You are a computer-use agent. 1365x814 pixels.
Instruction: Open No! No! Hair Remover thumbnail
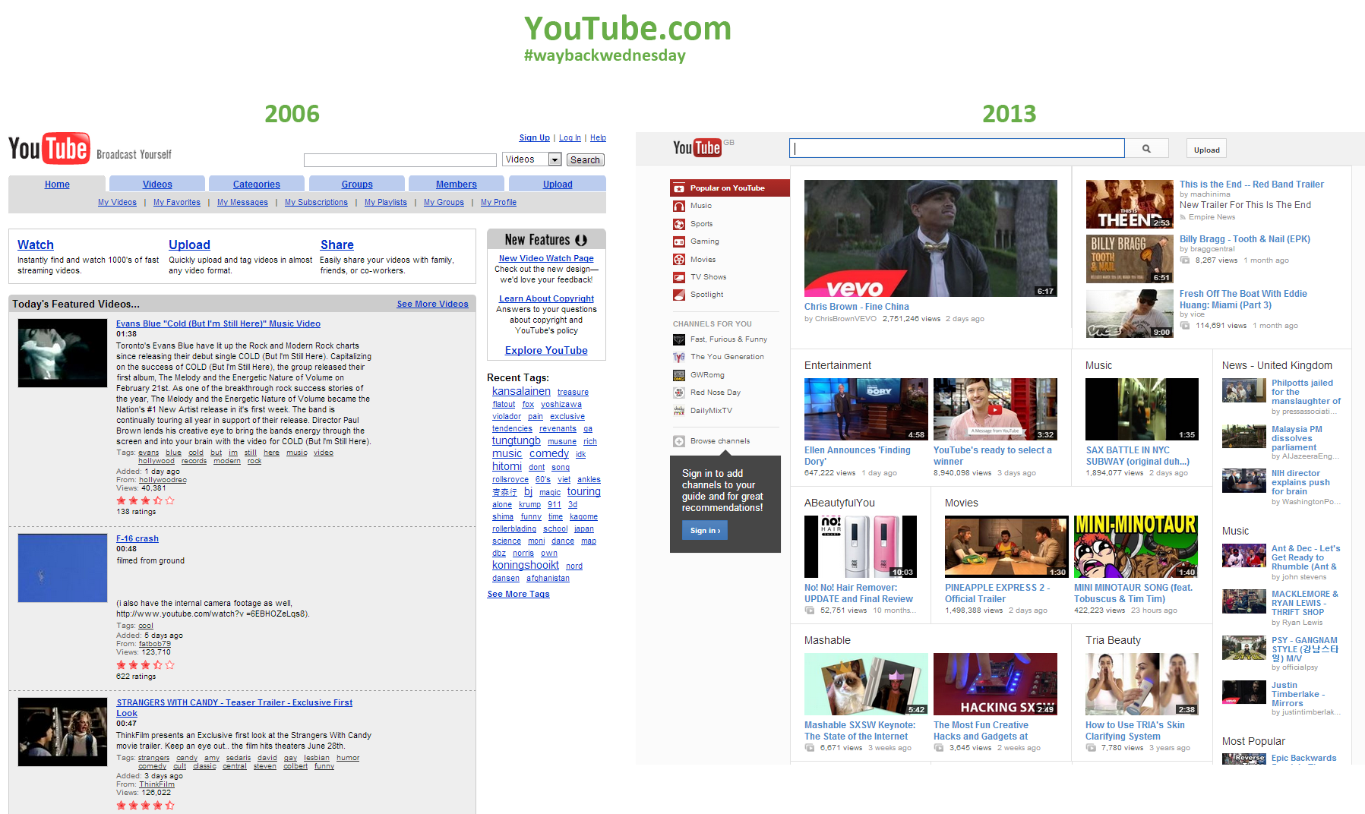coord(861,547)
